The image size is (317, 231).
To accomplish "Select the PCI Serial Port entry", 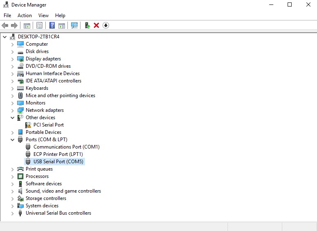I will tap(49, 125).
